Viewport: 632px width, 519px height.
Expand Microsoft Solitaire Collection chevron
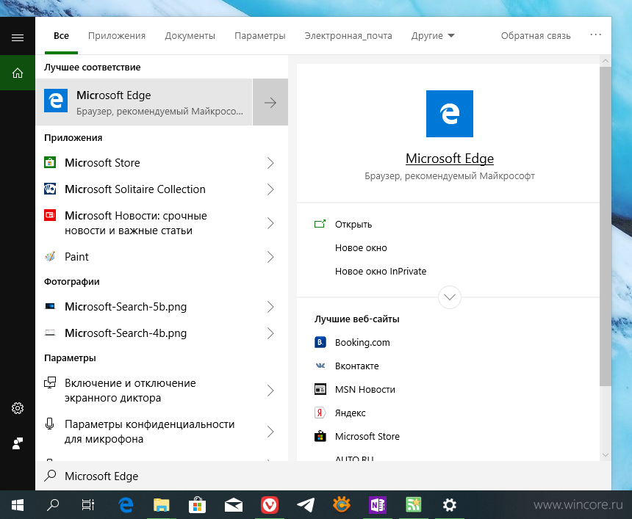[x=270, y=189]
